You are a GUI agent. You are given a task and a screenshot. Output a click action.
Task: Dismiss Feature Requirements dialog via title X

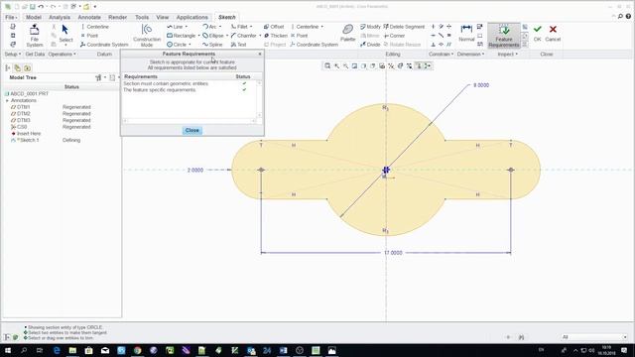pyautogui.click(x=260, y=54)
